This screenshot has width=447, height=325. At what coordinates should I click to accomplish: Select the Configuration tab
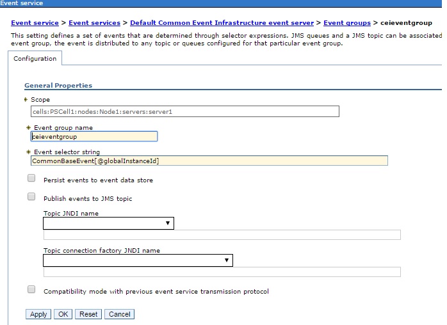(x=35, y=58)
